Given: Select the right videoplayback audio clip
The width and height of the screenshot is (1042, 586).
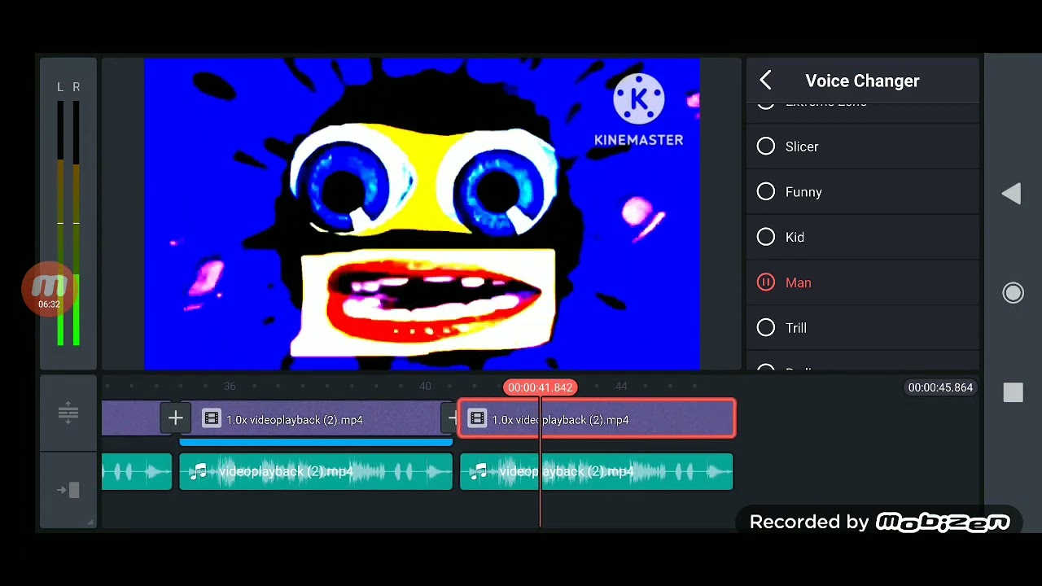Looking at the screenshot, I should coord(597,472).
